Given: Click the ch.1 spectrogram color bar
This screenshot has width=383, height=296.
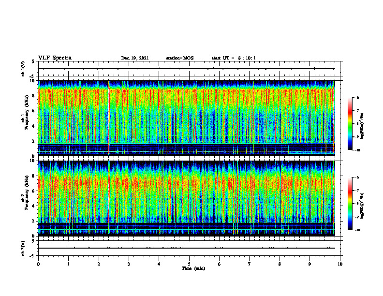Looking at the screenshot, I should (x=350, y=124).
